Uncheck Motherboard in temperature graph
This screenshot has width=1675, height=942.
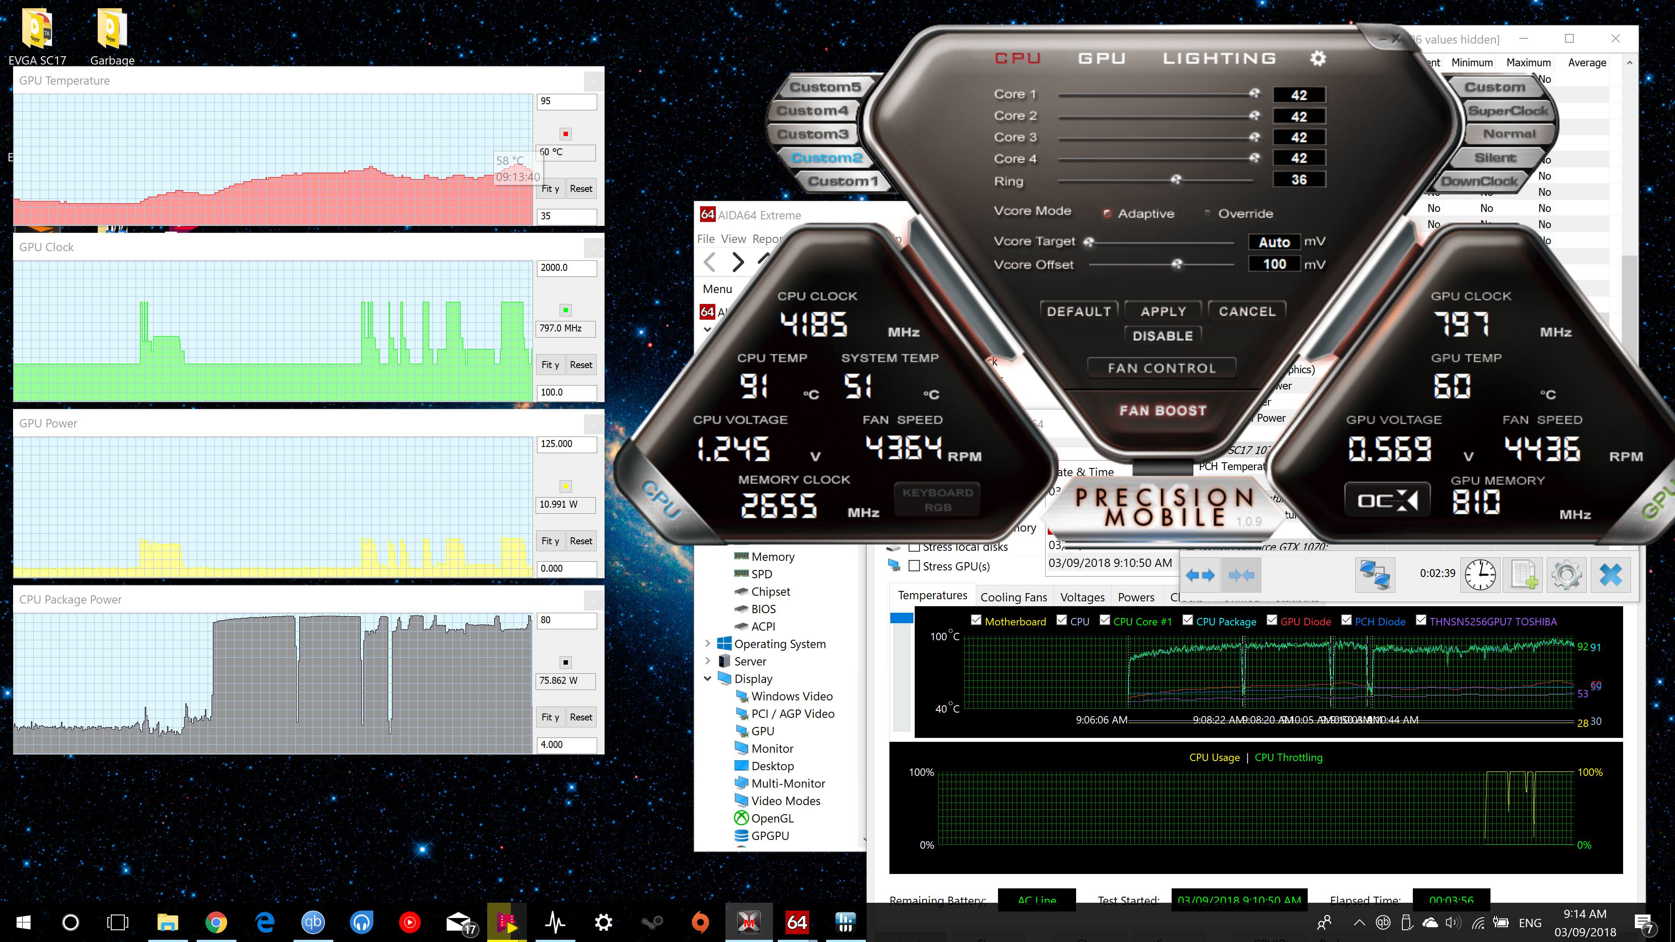tap(976, 620)
